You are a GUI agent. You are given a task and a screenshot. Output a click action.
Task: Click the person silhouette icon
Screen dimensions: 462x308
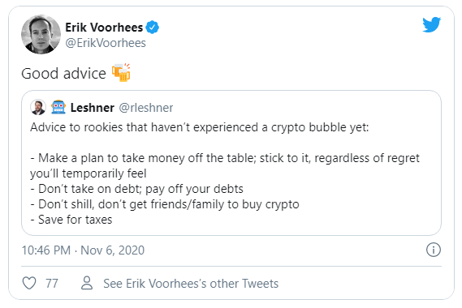(87, 283)
